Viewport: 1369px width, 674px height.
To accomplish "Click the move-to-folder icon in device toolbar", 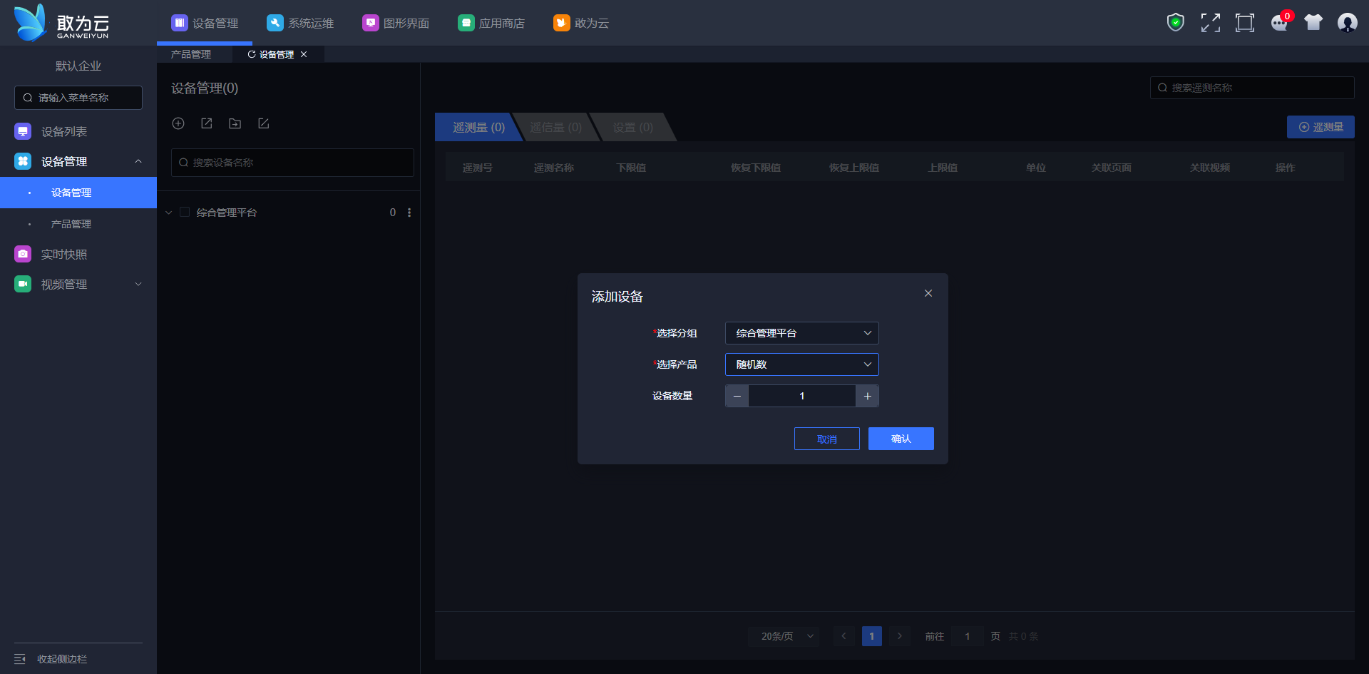I will pyautogui.click(x=235, y=123).
